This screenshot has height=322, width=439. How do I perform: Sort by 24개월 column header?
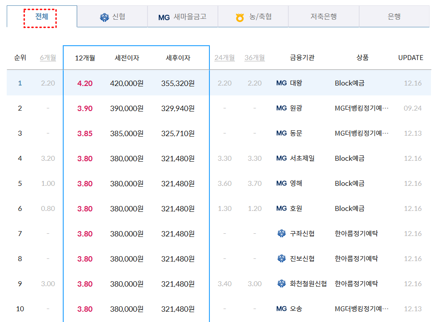tap(225, 58)
